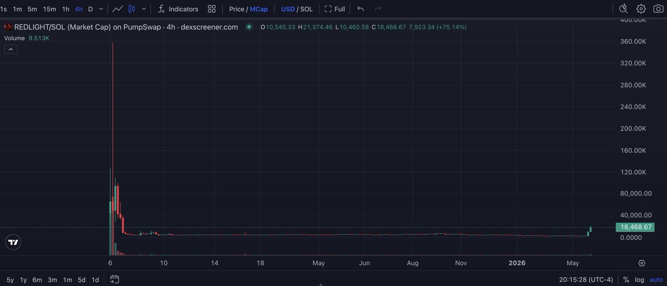Click the OHLC close value C18,468.67
Viewport: 667px width, 286px height.
click(x=389, y=27)
